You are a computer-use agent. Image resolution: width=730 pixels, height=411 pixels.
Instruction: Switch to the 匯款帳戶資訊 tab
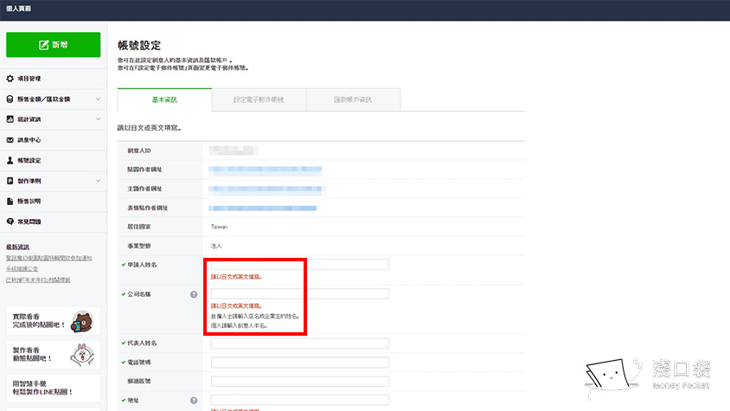tap(353, 100)
